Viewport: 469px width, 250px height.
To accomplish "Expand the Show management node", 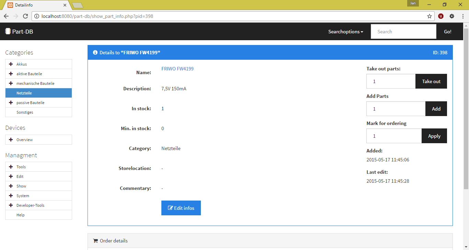I will tap(11, 186).
